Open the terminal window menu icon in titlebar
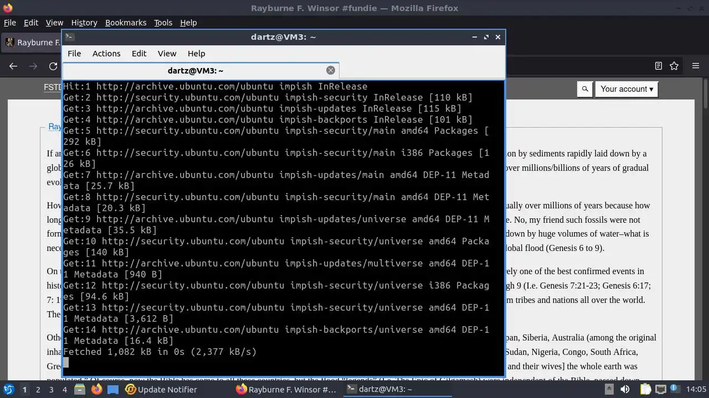 pyautogui.click(x=69, y=37)
